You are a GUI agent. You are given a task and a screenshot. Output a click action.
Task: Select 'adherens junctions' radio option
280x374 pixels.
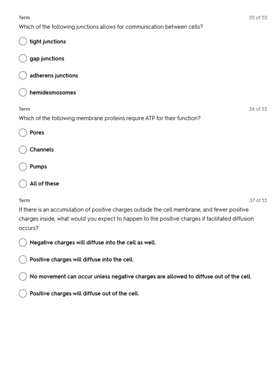click(x=23, y=75)
